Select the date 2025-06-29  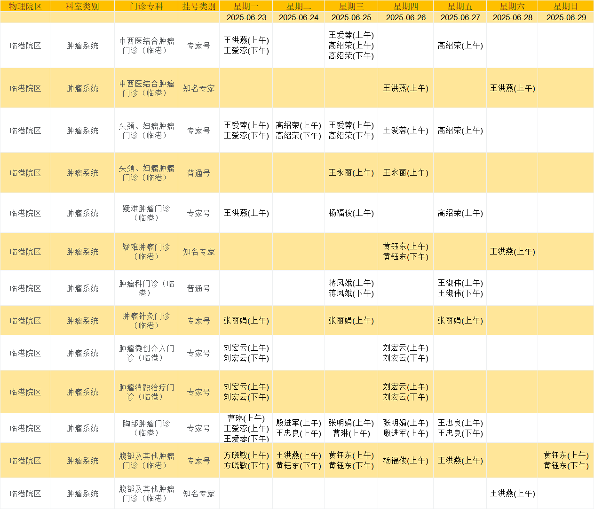566,17
